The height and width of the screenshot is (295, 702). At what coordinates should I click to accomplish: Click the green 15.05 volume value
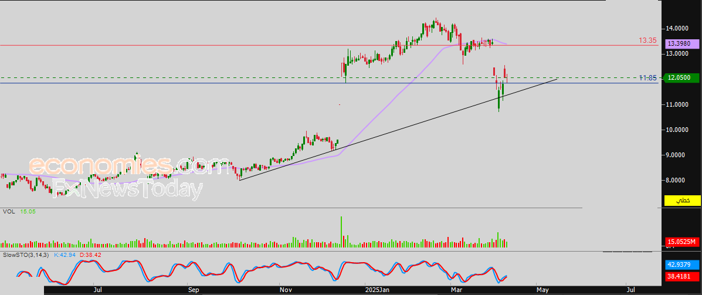pyautogui.click(x=29, y=211)
